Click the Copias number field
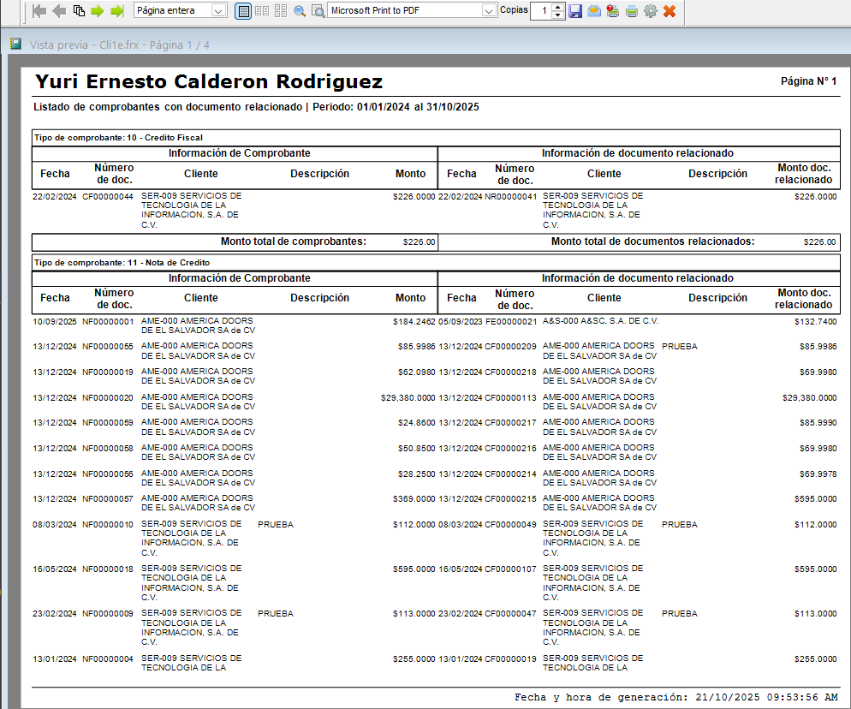Screen dimensions: 851x709 [541, 11]
